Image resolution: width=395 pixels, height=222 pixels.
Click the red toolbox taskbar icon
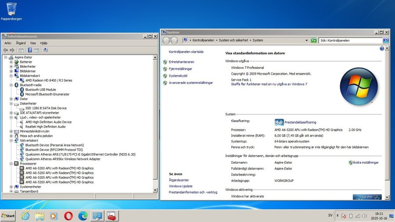[x=111, y=215]
